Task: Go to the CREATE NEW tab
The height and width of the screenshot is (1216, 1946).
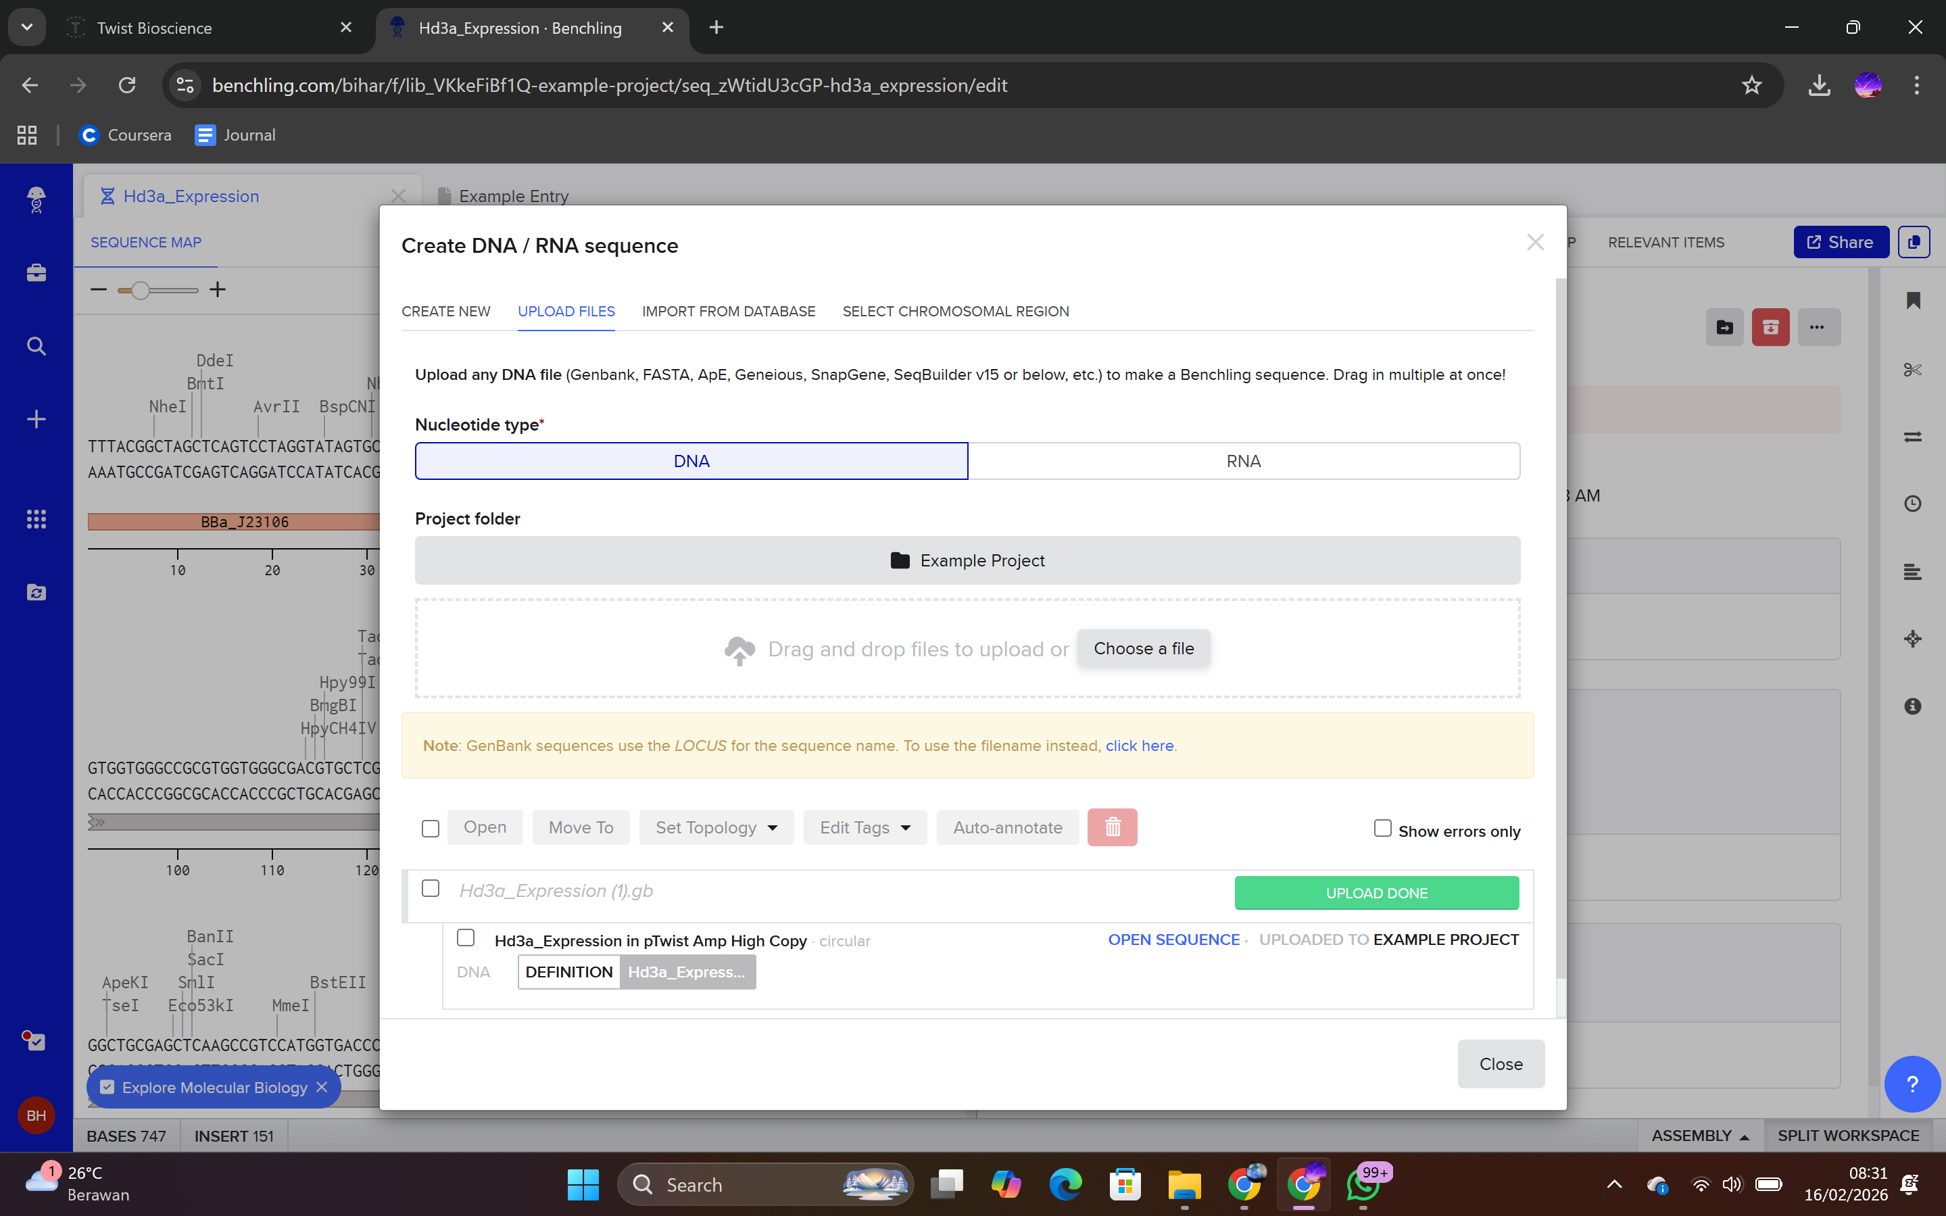Action: (x=445, y=311)
